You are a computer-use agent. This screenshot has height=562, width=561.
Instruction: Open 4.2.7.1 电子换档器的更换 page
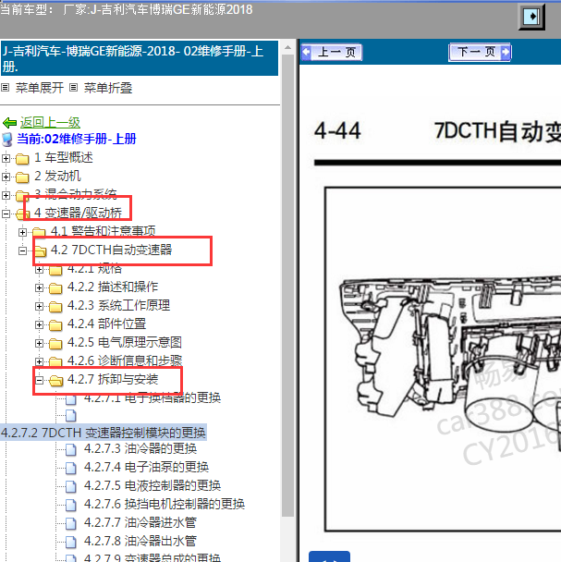pos(152,397)
